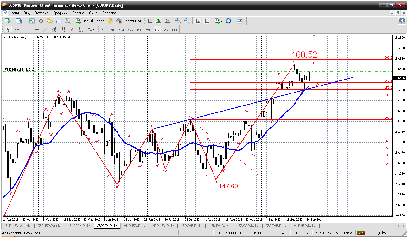The width and height of the screenshot is (408, 237).
Task: Open the Market Watch window icon
Action: [x=32, y=21]
